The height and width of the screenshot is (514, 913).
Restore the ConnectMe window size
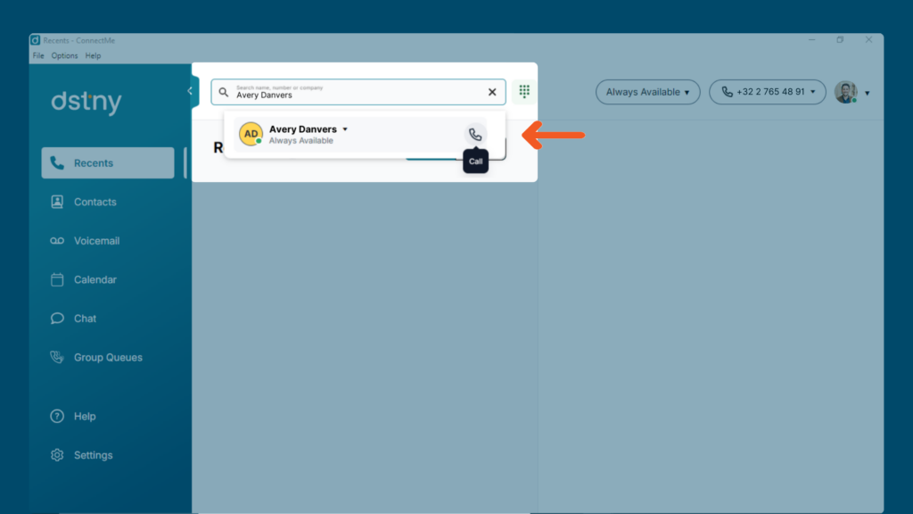[840, 39]
